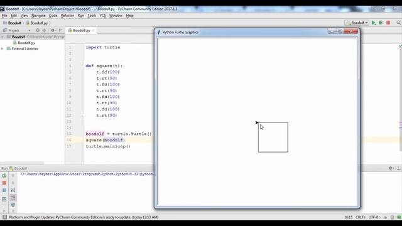Close the Boodolf.py editor tab
Screen dimensions: 402x226
point(94,31)
